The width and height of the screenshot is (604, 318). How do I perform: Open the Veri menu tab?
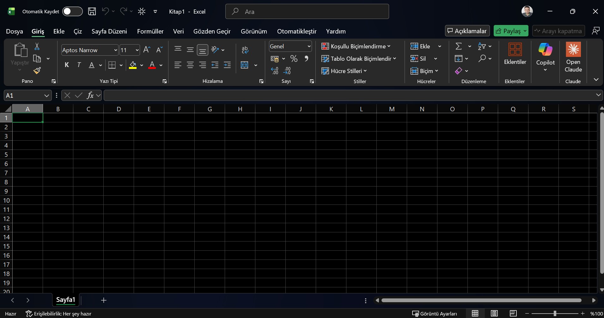click(178, 31)
